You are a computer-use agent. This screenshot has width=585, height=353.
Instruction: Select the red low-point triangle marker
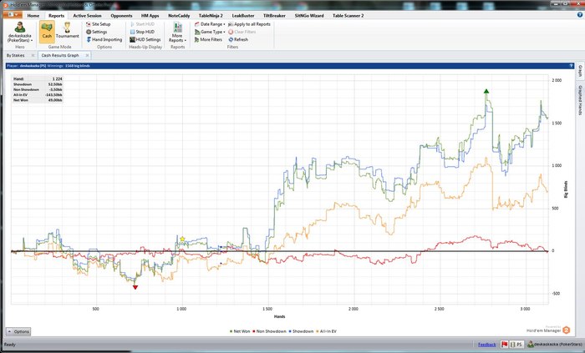coord(135,287)
